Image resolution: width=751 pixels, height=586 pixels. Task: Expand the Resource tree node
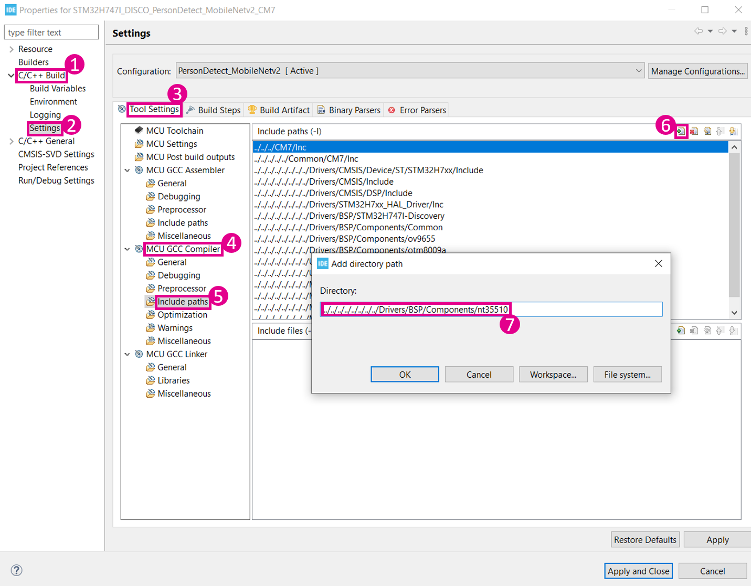point(12,49)
